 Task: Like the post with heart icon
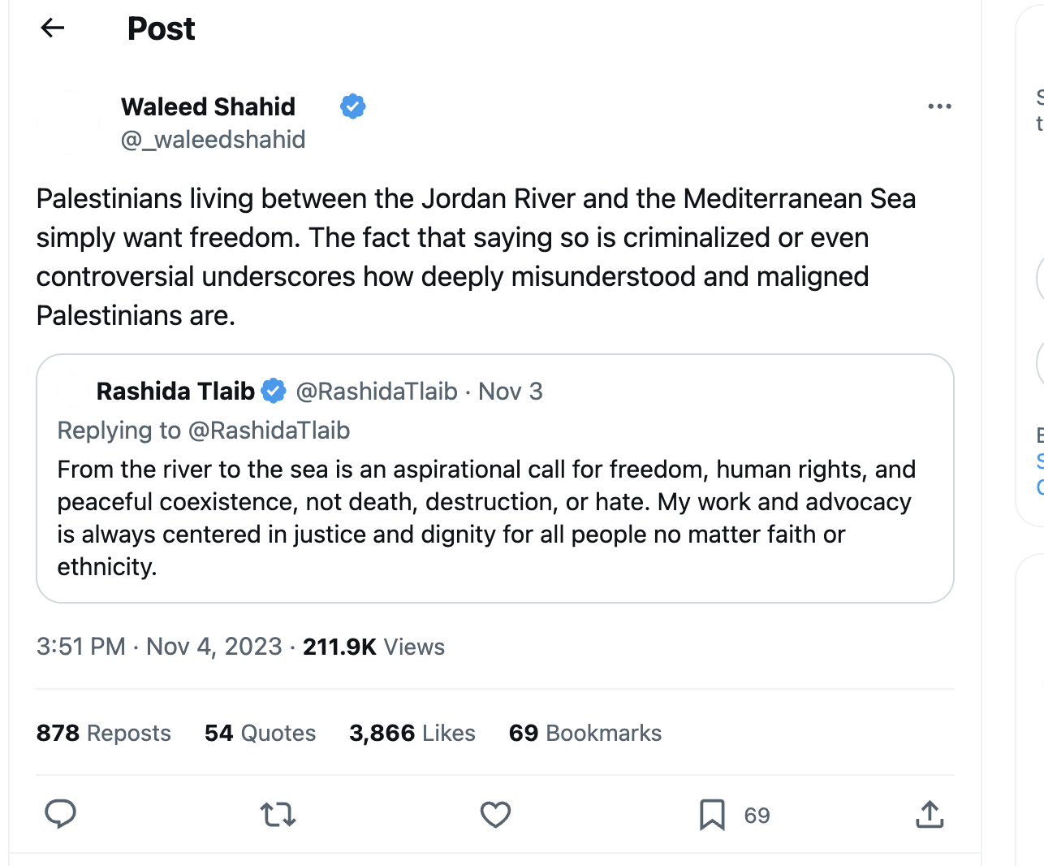point(495,814)
